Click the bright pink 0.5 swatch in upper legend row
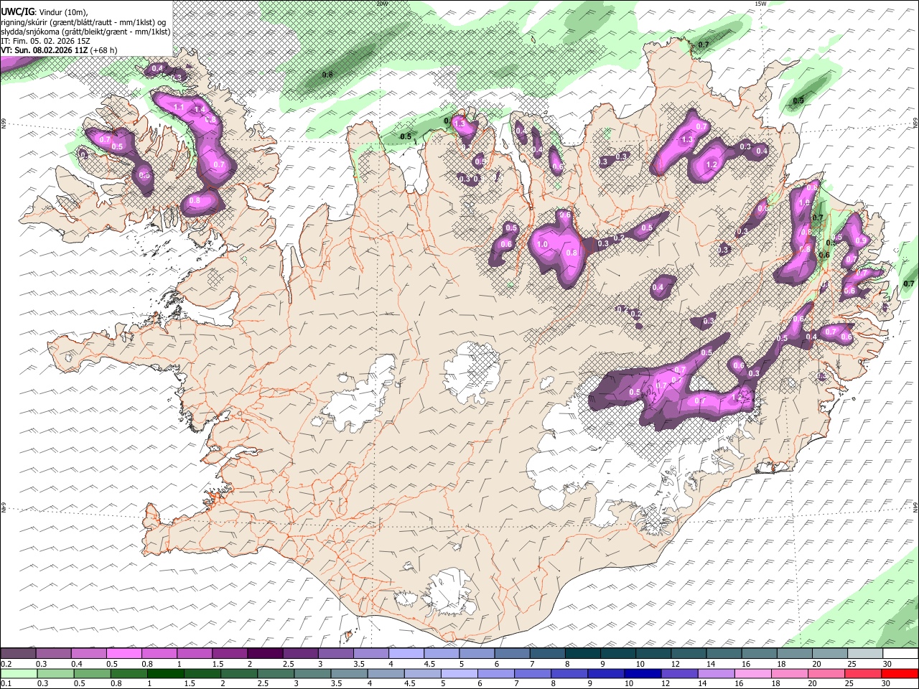The height and width of the screenshot is (689, 919). tap(123, 654)
